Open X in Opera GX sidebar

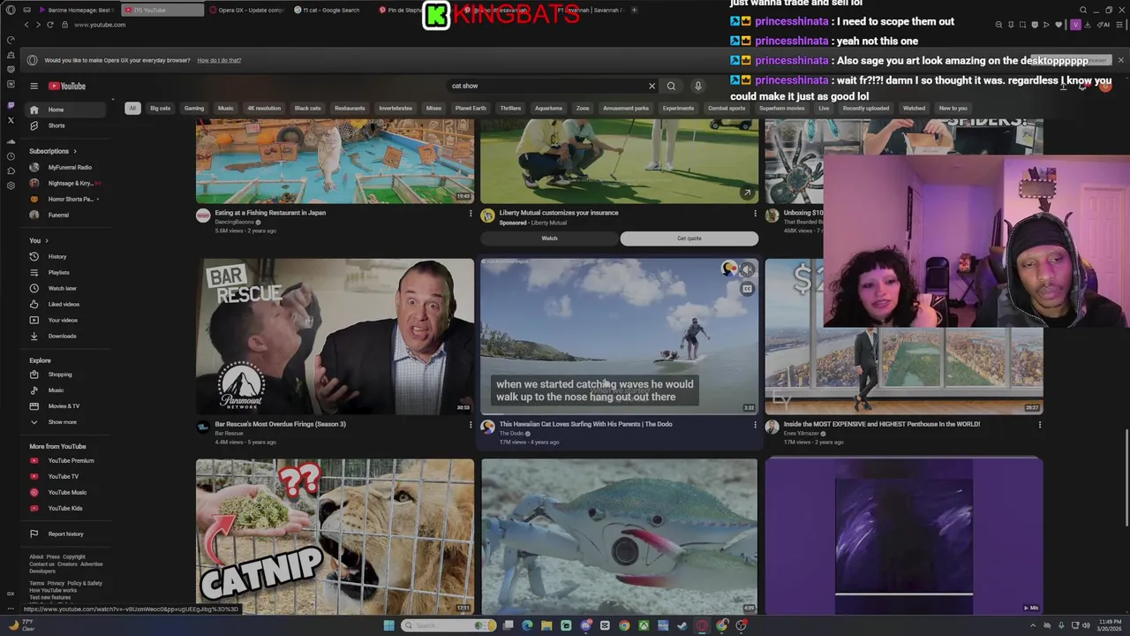tap(11, 119)
